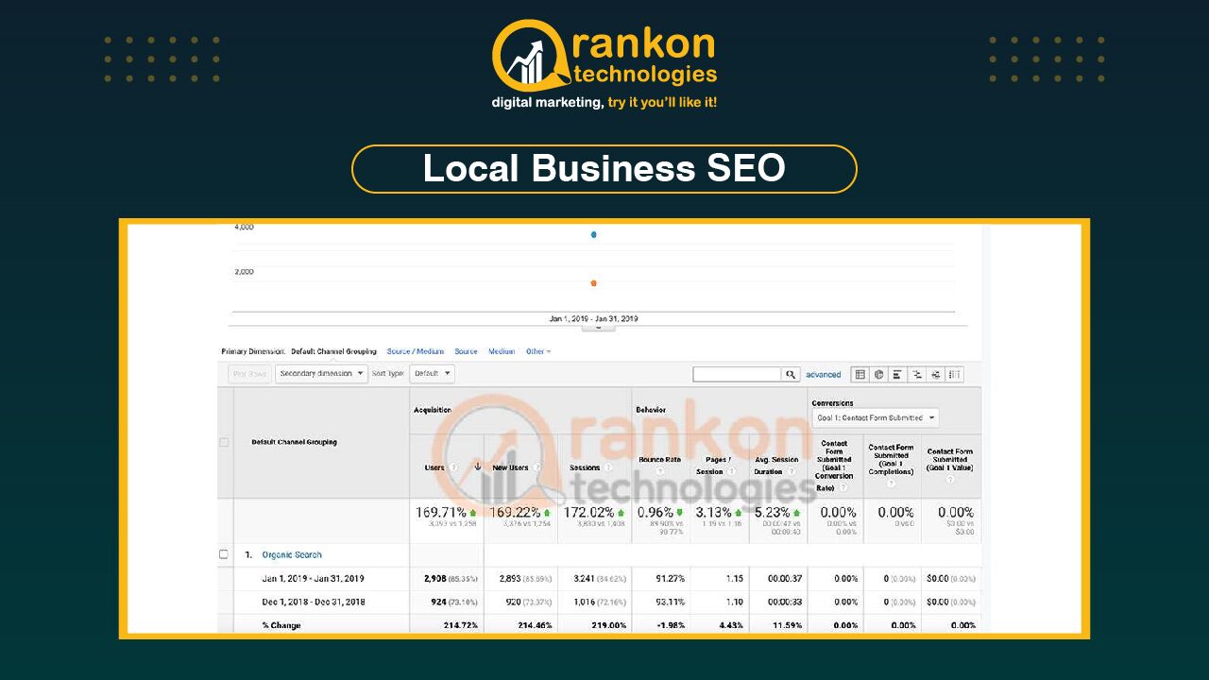The width and height of the screenshot is (1209, 680).
Task: Open the Sort Type Default dropdown
Action: (432, 374)
